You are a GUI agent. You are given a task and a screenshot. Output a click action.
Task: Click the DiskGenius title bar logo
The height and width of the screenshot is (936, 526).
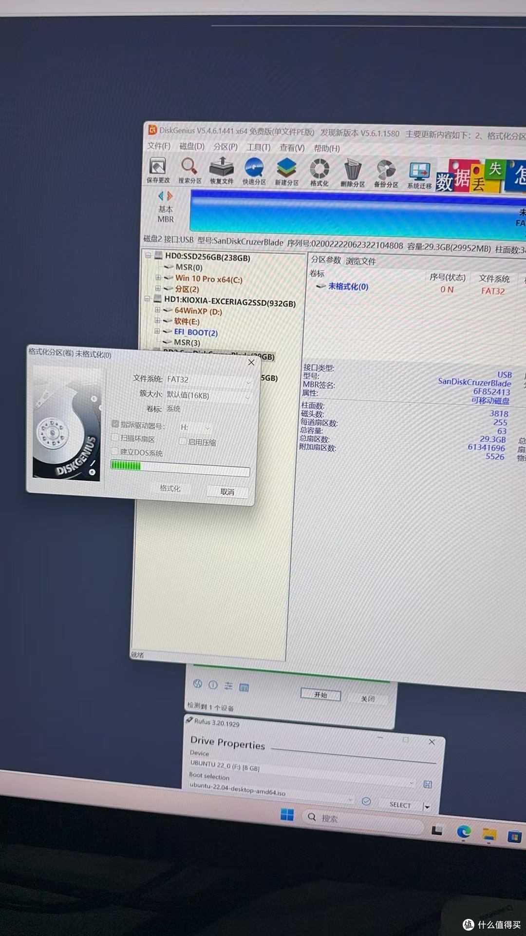pos(152,130)
